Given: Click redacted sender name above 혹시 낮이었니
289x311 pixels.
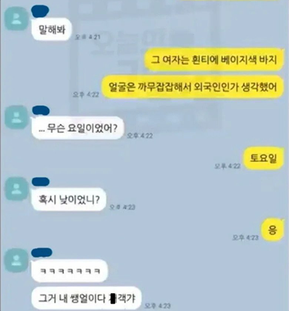Looking at the screenshot, I should [41, 181].
